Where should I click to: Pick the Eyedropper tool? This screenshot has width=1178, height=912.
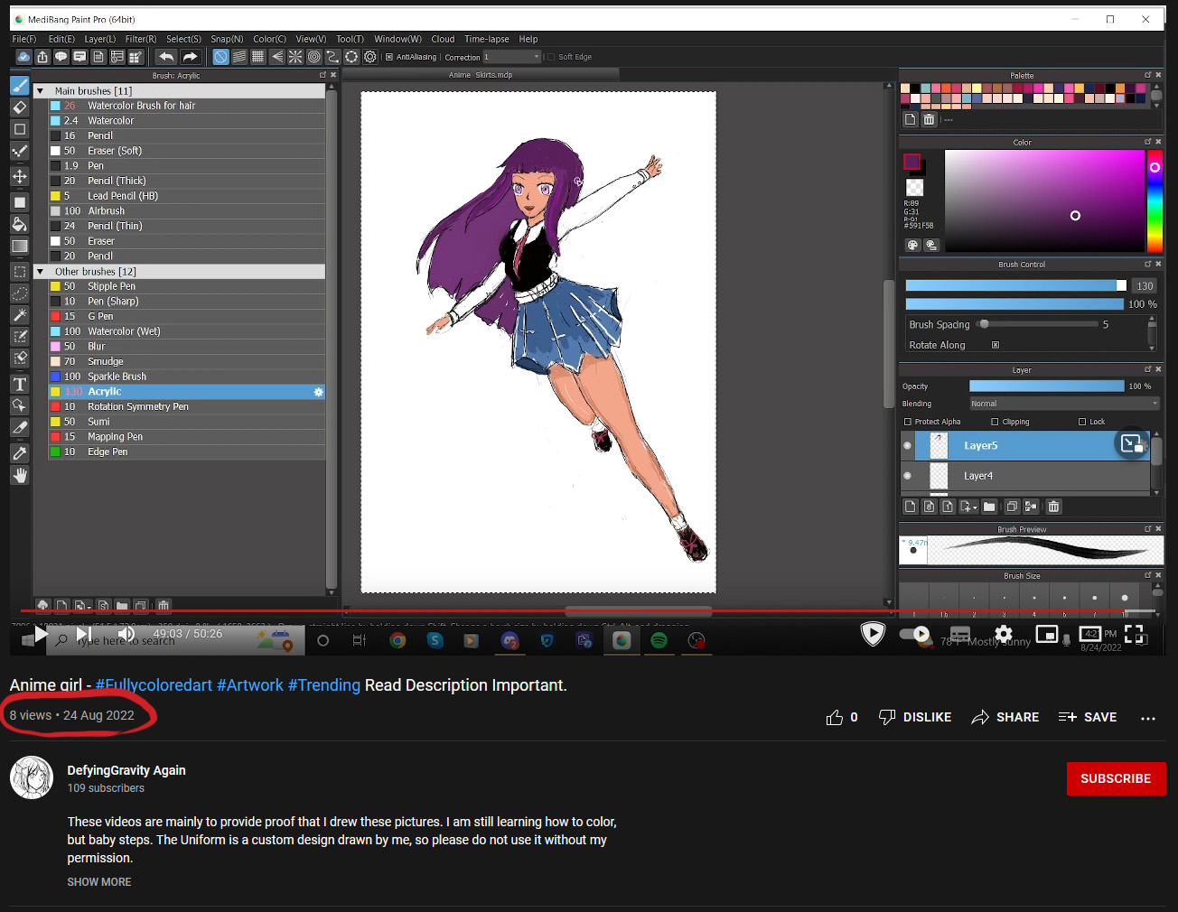click(20, 452)
